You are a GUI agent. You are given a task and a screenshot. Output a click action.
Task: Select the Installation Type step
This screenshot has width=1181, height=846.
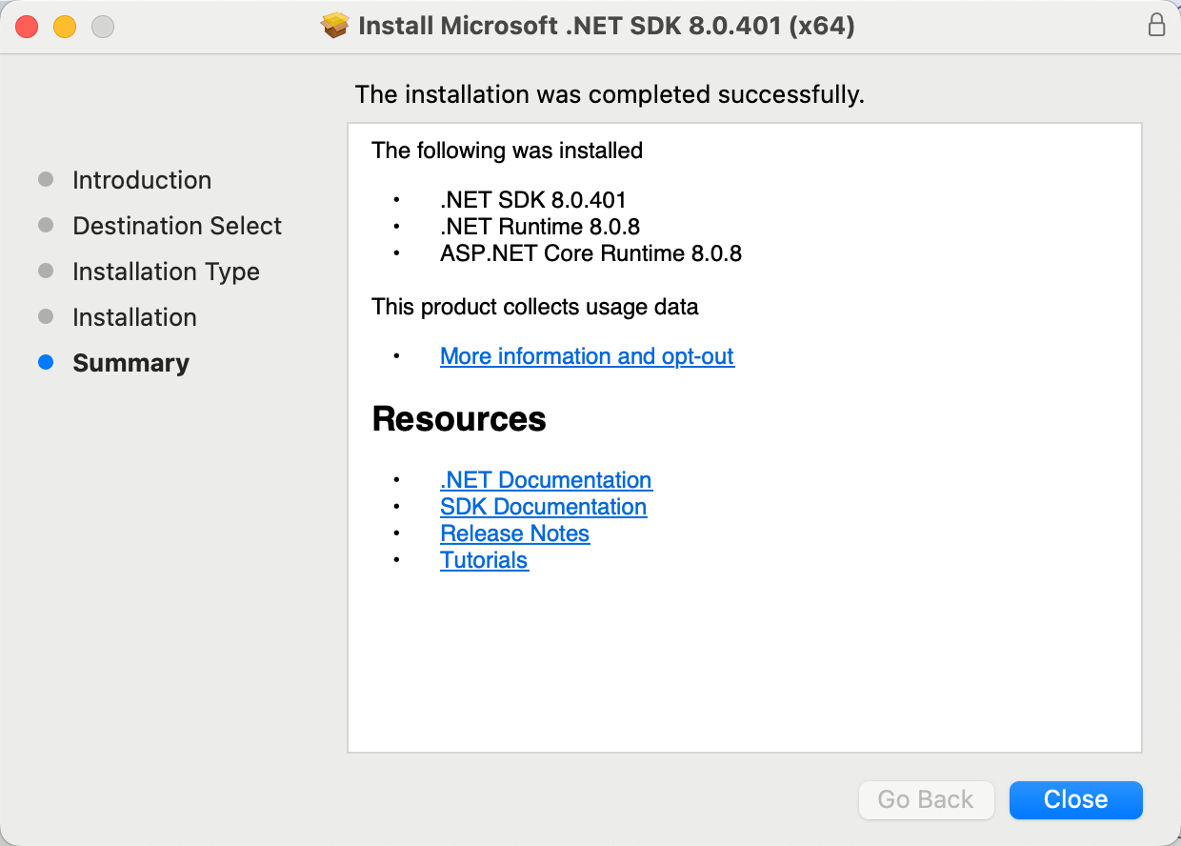coord(166,272)
